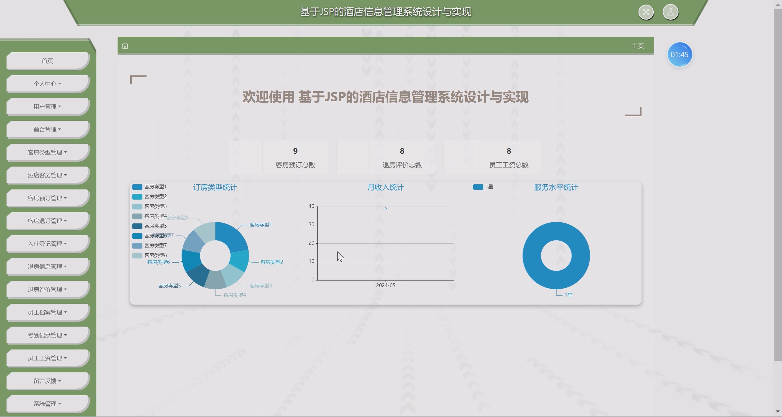This screenshot has width=782, height=417.
Task: Click the home icon in breadcrumb bar
Action: [x=125, y=46]
